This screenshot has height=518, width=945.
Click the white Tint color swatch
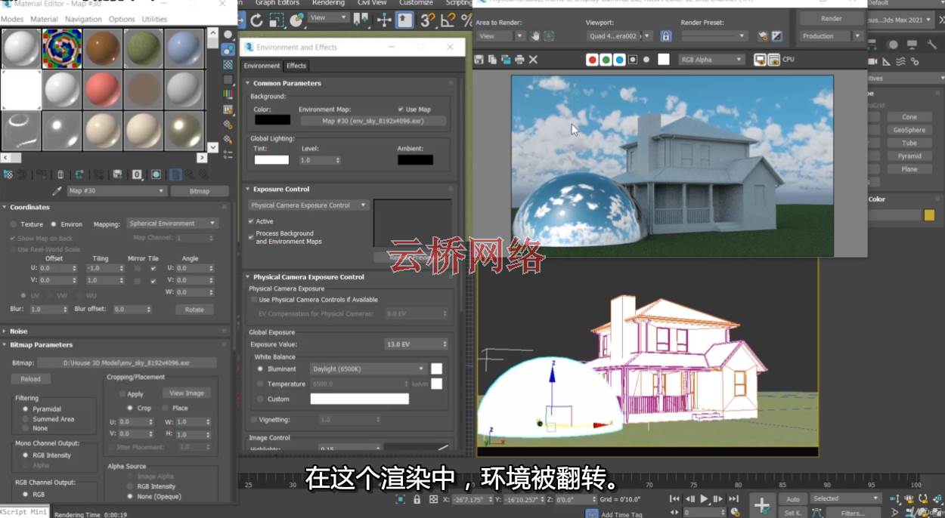pos(271,159)
